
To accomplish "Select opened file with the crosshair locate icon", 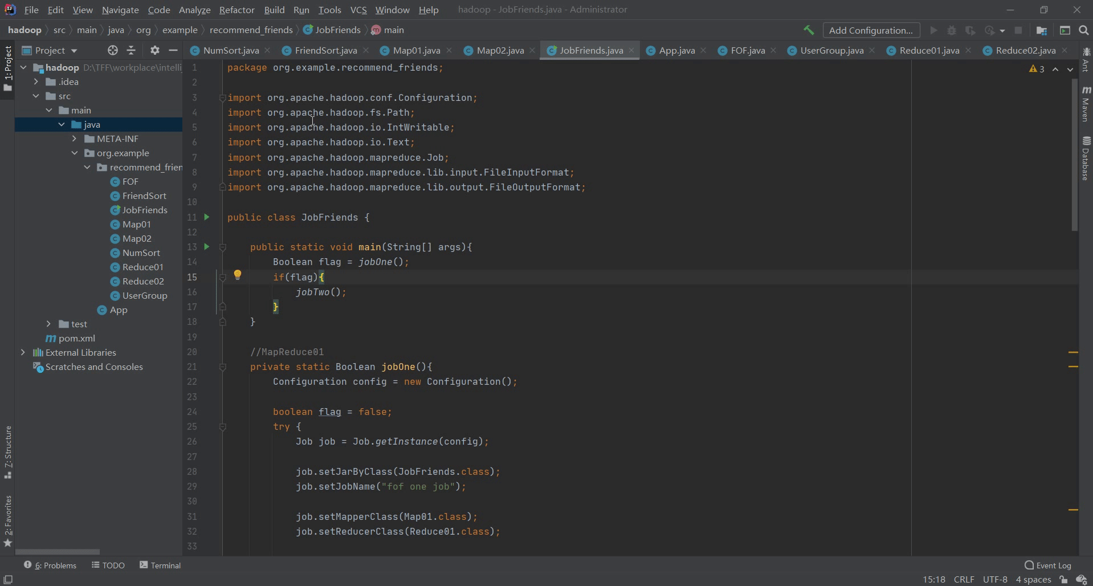I will [x=113, y=50].
